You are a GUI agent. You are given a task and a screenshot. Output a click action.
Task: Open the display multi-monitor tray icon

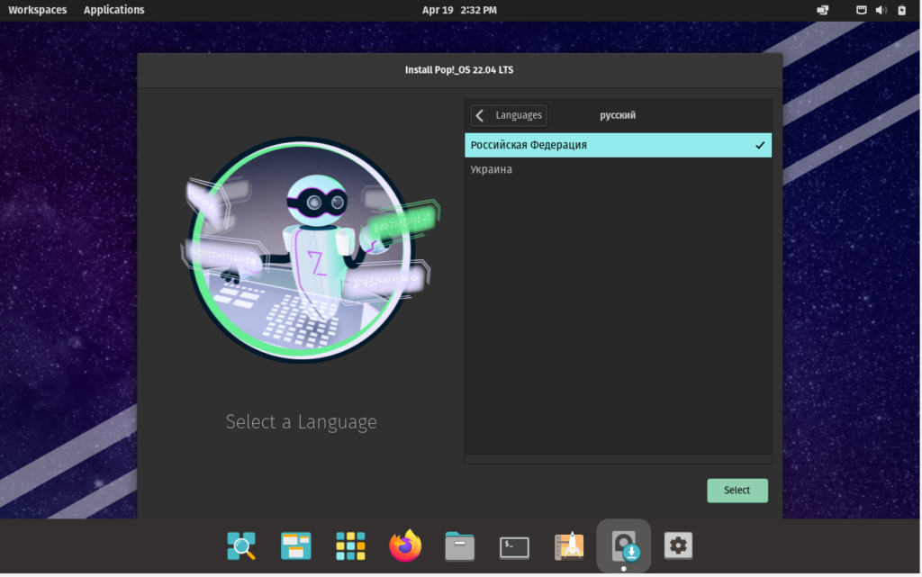click(x=823, y=10)
